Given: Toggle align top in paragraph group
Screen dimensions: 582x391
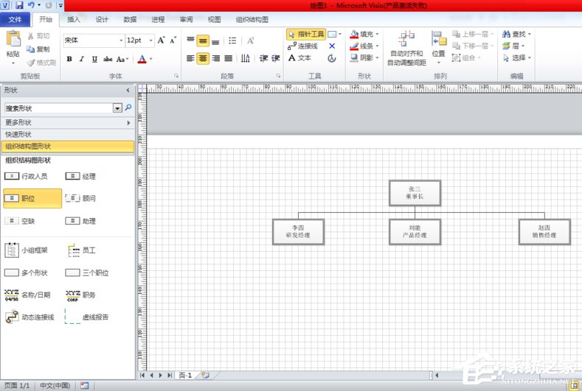Looking at the screenshot, I should 190,40.
